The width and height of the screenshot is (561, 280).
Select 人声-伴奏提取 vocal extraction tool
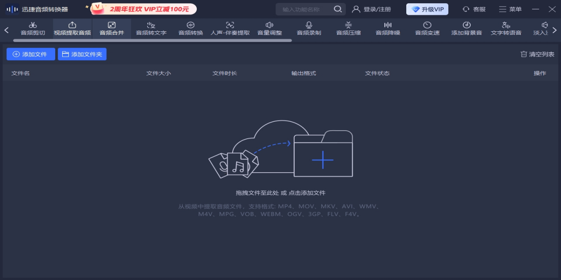(230, 28)
